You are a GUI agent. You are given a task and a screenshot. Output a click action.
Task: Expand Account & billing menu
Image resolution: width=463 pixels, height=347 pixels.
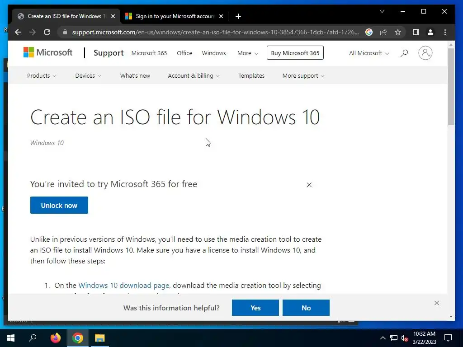tap(194, 75)
